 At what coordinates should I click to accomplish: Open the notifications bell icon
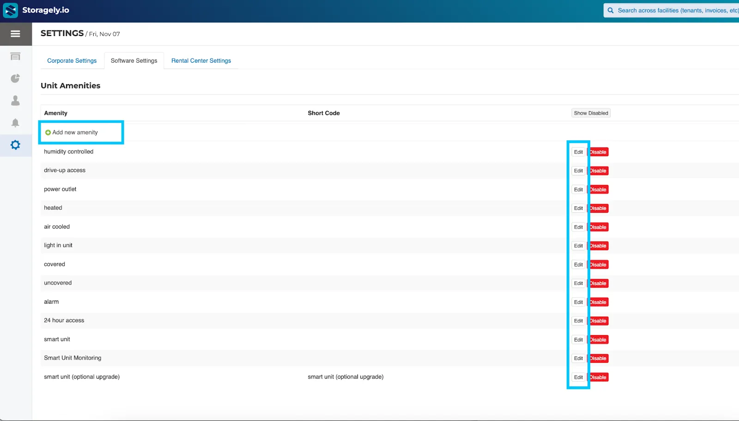coord(16,123)
